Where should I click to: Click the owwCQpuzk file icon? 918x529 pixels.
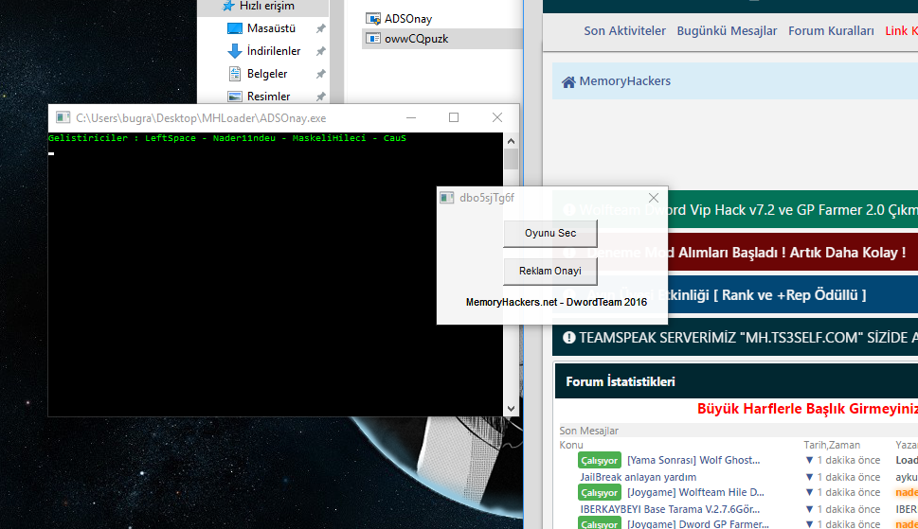(x=373, y=39)
